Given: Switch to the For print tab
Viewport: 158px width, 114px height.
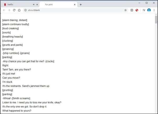Looking at the screenshot, I should tap(58, 4).
